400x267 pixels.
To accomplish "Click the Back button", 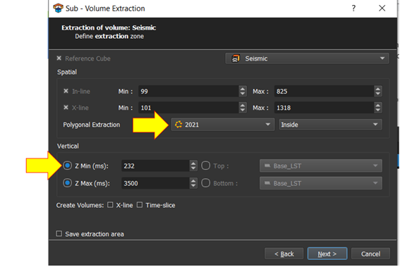I will pyautogui.click(x=284, y=254).
